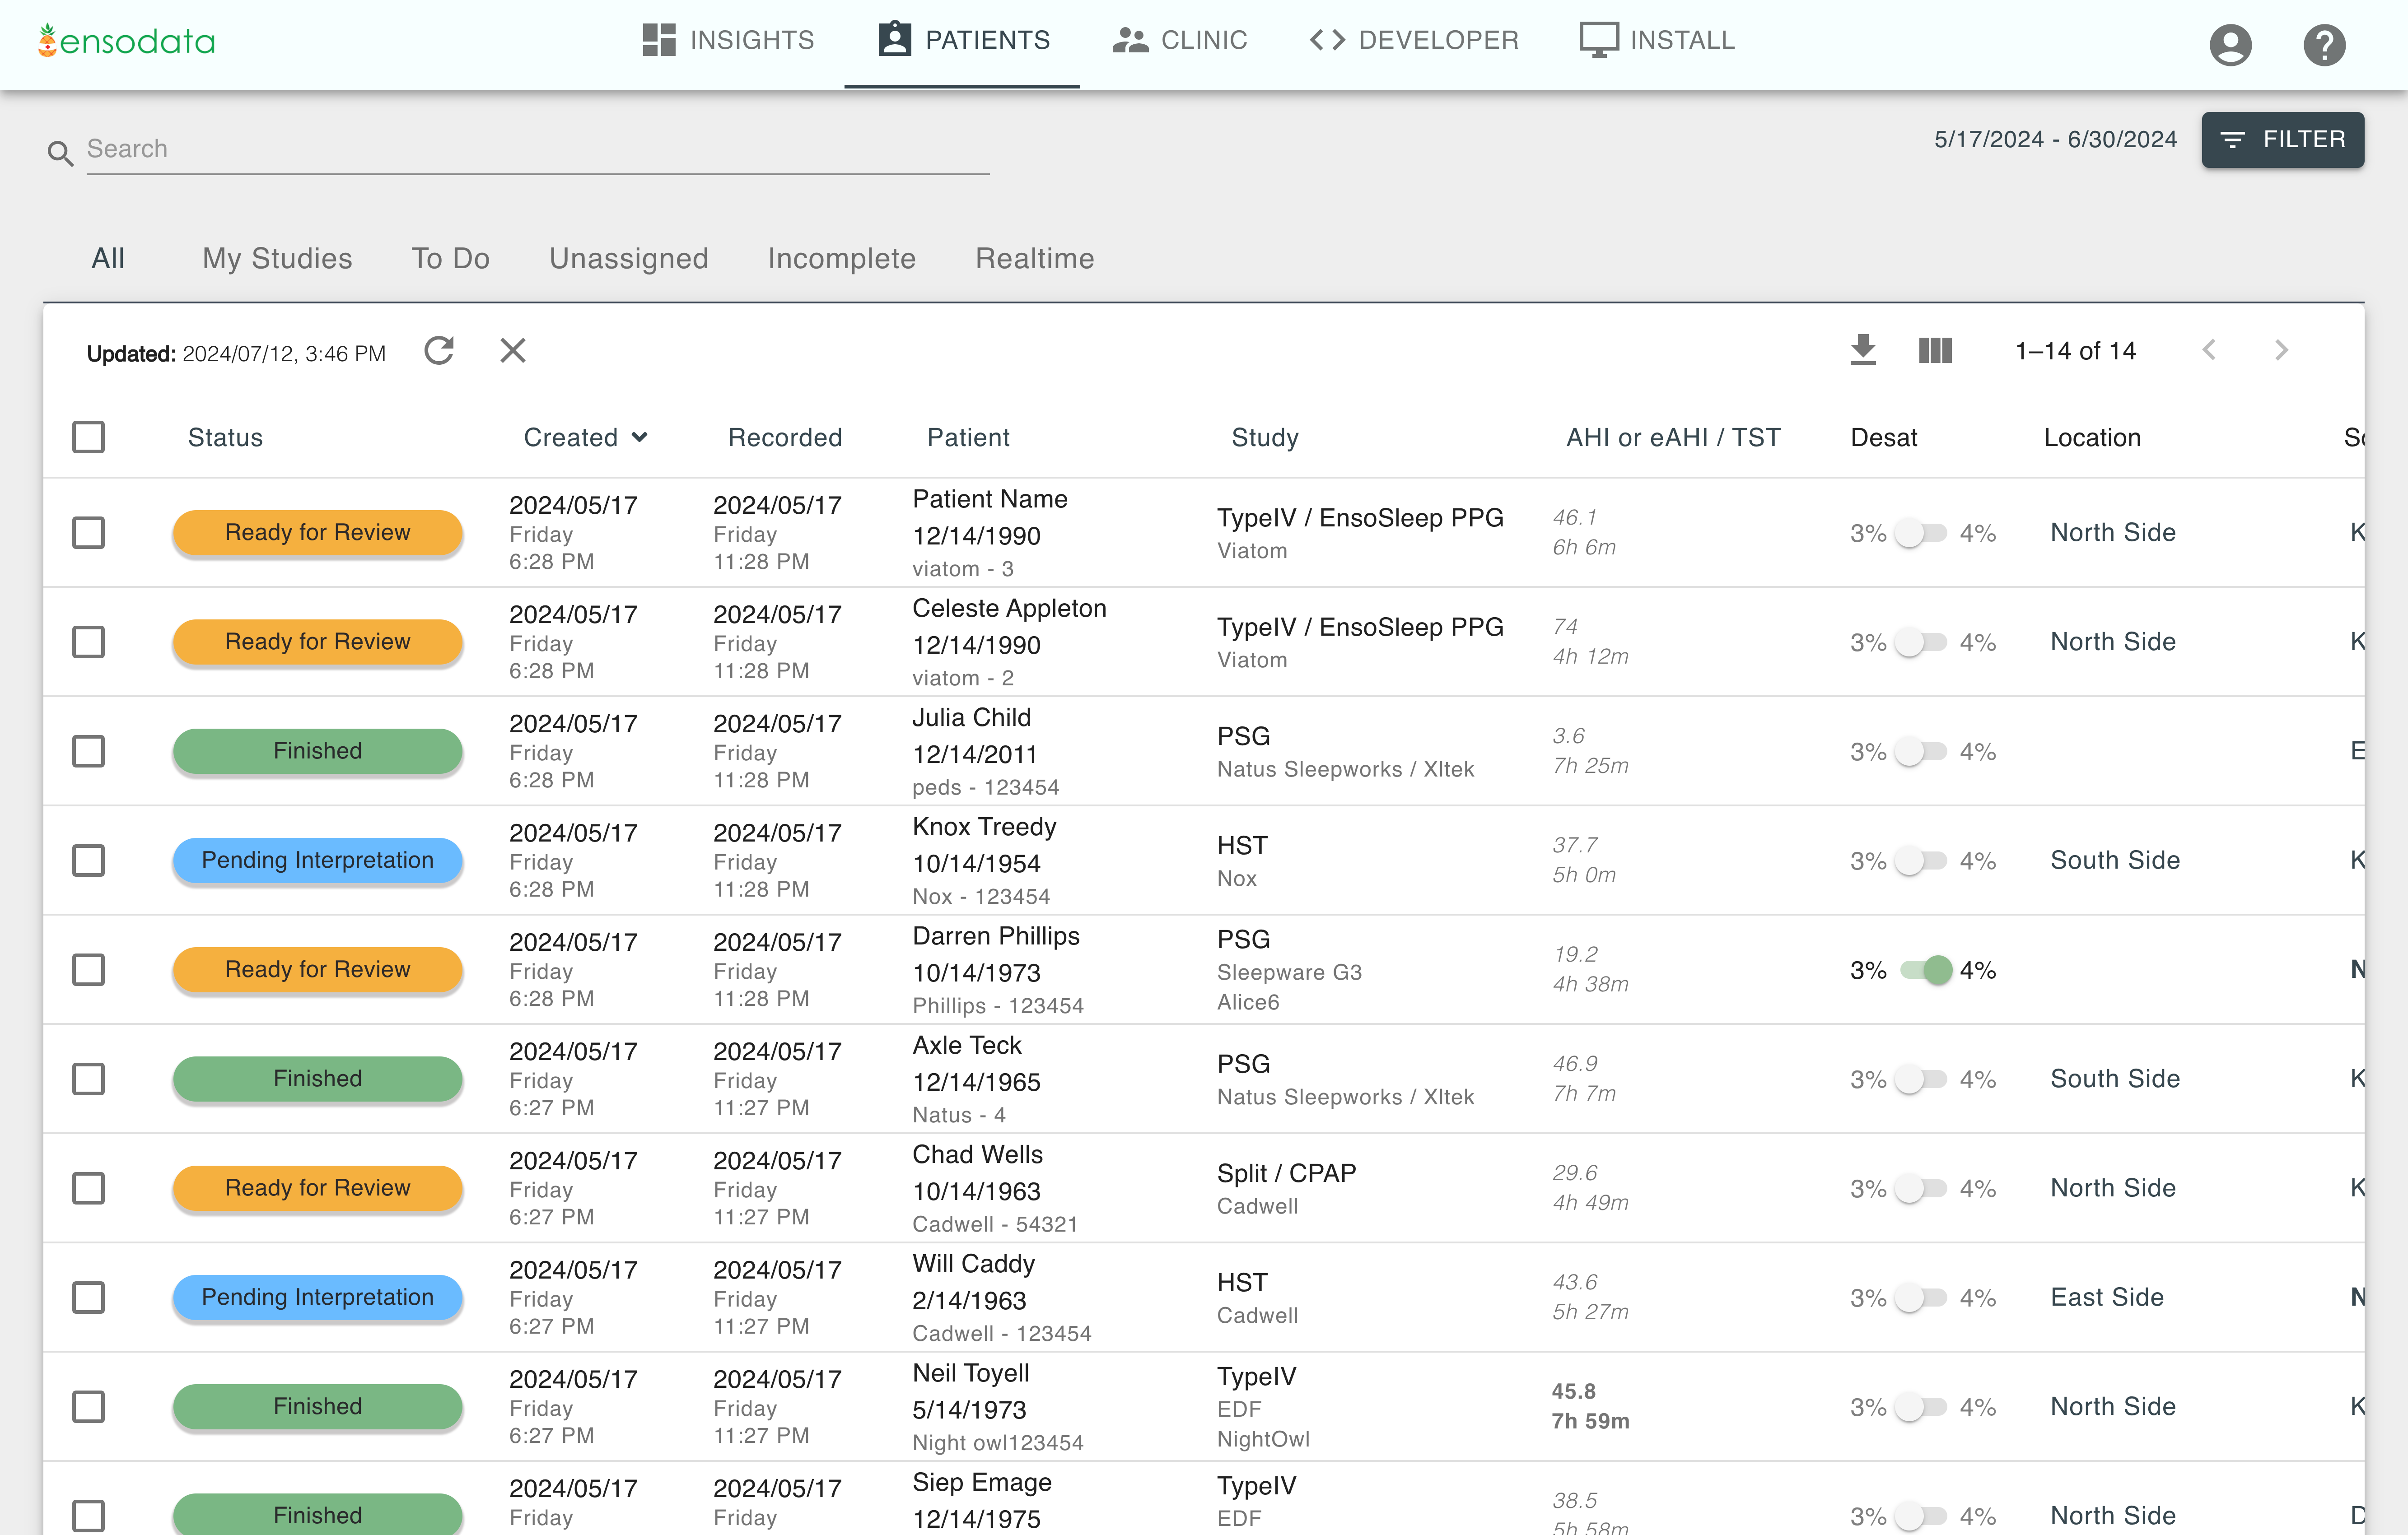Tick Julia Child's row checkbox

pyautogui.click(x=89, y=751)
